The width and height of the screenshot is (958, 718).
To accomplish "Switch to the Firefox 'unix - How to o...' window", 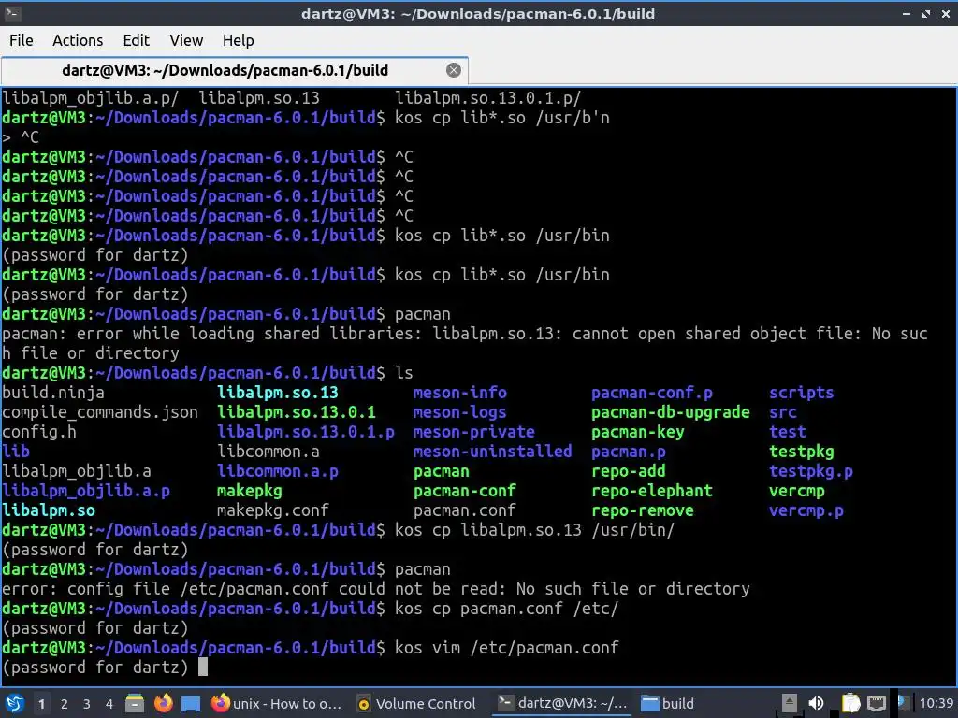I will click(x=276, y=703).
